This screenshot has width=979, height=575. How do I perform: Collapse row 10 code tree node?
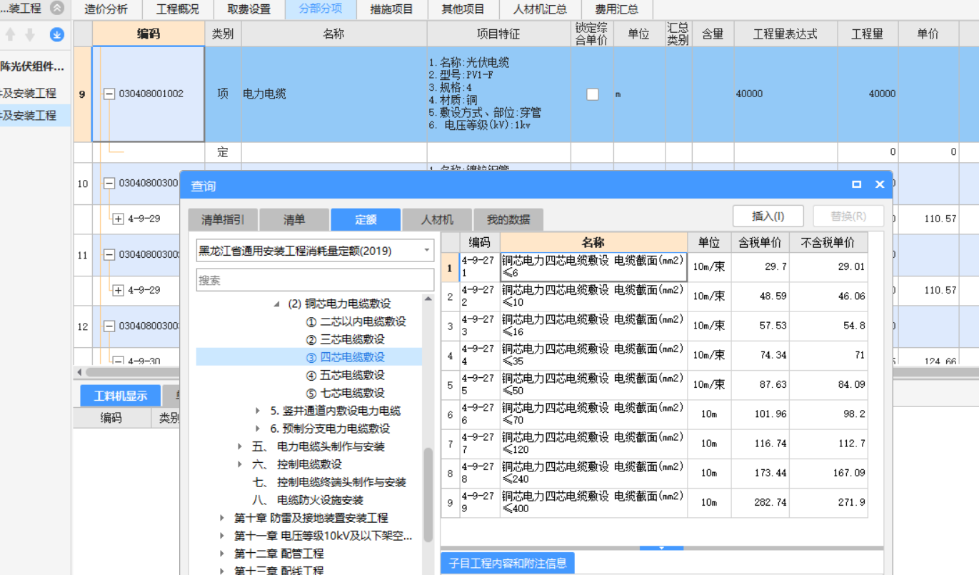(109, 183)
